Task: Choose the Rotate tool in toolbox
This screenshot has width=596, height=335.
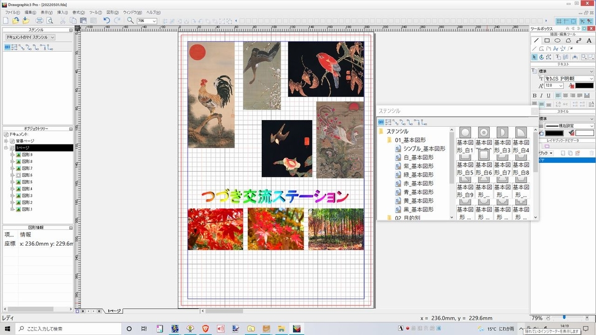Action: (541, 57)
